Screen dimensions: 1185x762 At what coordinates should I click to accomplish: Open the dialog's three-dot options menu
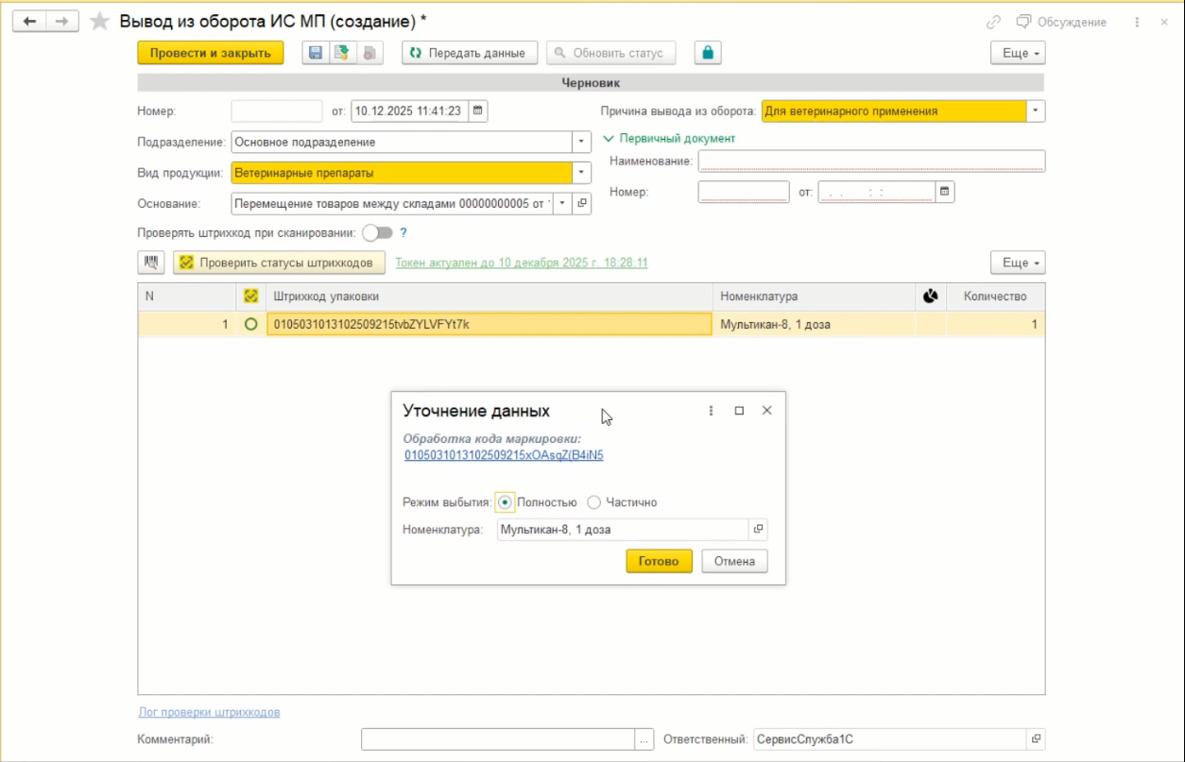(x=711, y=411)
